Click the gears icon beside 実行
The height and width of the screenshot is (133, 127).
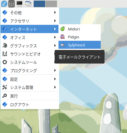(5, 96)
